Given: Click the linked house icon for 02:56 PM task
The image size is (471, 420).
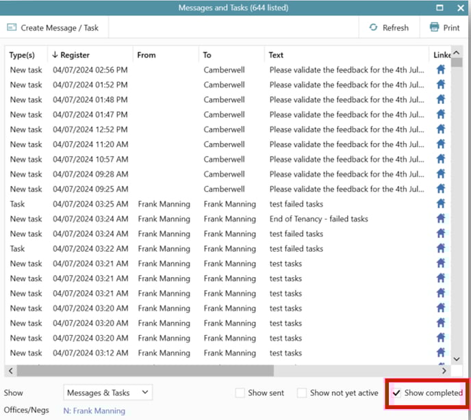Looking at the screenshot, I should tap(441, 70).
